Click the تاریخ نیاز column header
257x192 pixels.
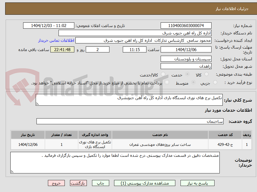point(28,135)
